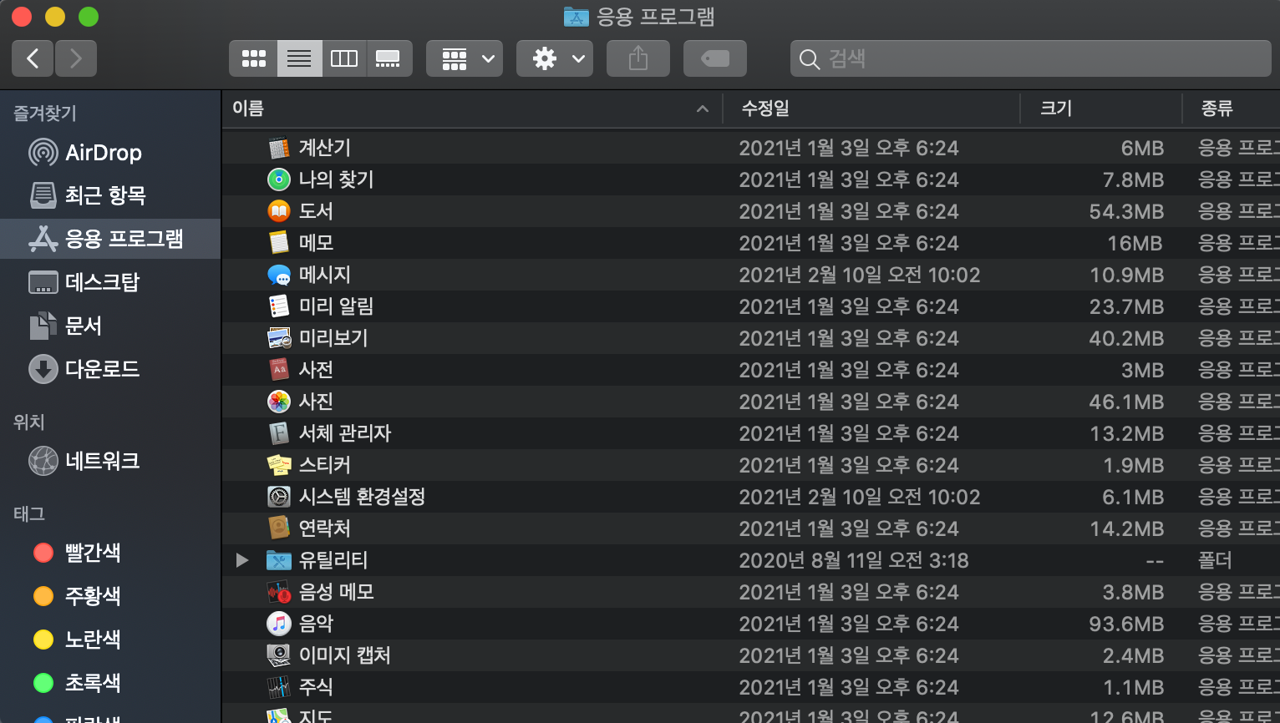The height and width of the screenshot is (723, 1280).
Task: Select the 사진 application icon
Action: pyautogui.click(x=279, y=402)
